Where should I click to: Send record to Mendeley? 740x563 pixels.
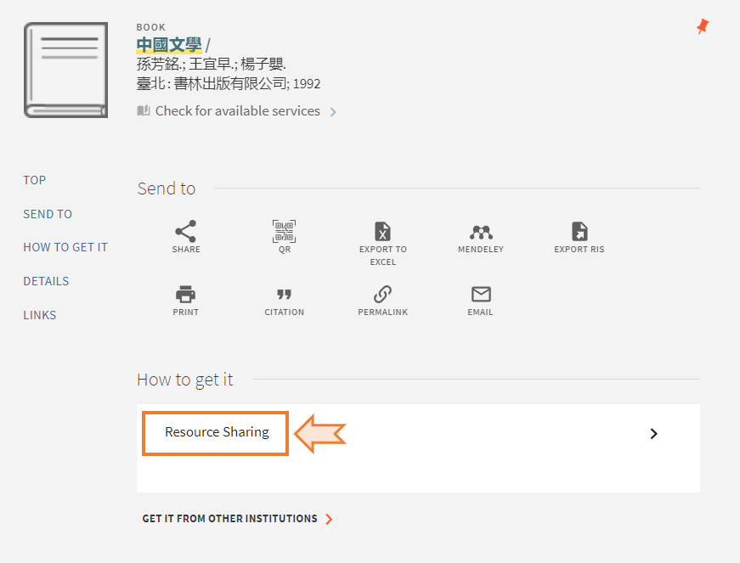pyautogui.click(x=481, y=232)
